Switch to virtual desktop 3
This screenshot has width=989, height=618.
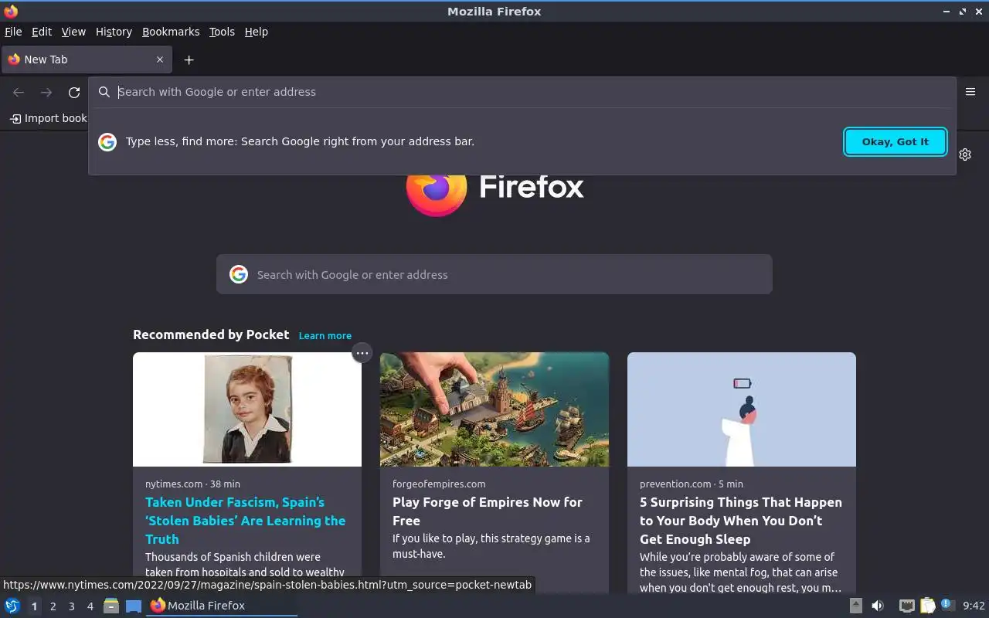tap(71, 606)
